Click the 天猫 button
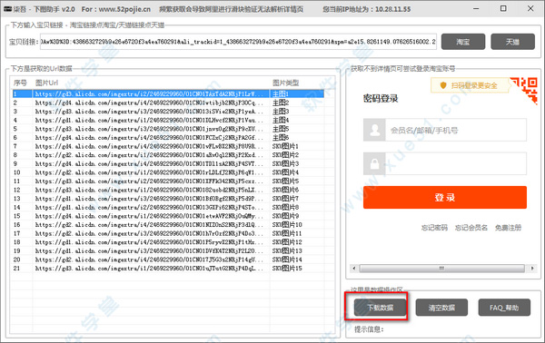The height and width of the screenshot is (343, 545). point(512,42)
